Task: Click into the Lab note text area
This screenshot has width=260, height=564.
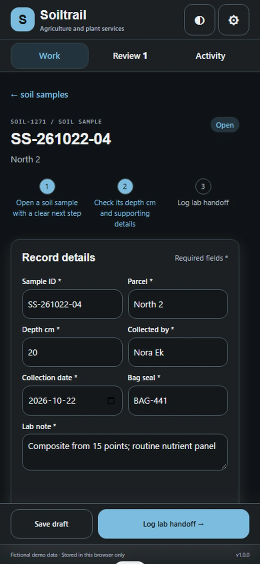Action: click(x=125, y=452)
